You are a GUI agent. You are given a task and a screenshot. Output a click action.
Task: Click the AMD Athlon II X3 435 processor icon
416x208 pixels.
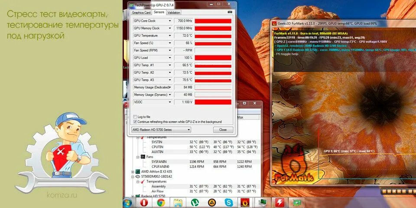click(x=138, y=172)
